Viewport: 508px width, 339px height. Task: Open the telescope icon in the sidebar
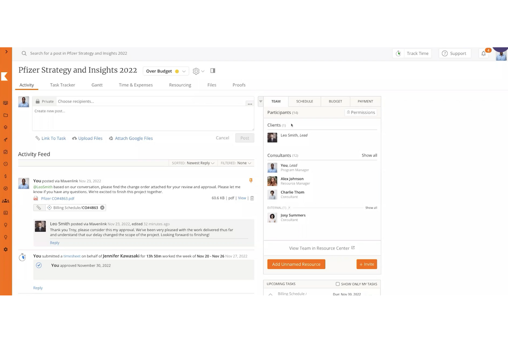[5, 140]
